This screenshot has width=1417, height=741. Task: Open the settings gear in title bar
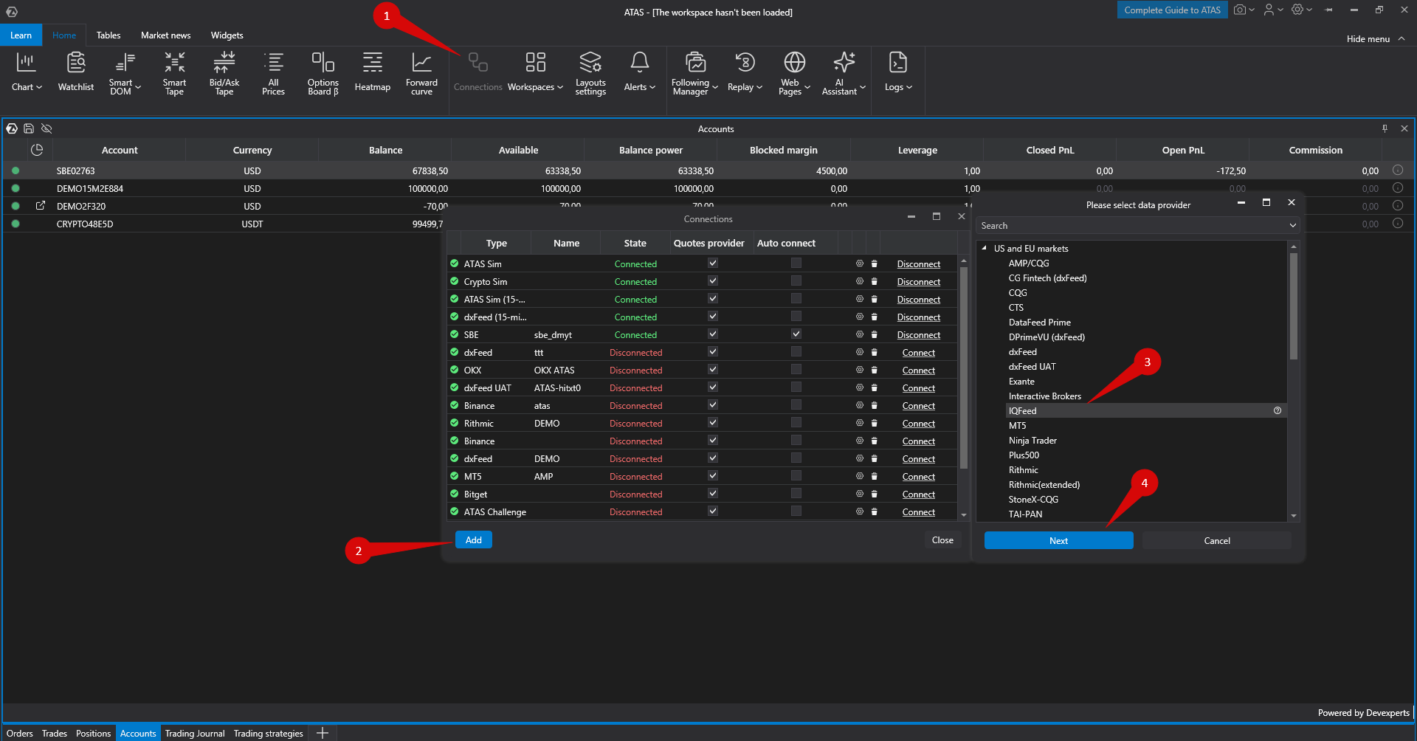1297,10
